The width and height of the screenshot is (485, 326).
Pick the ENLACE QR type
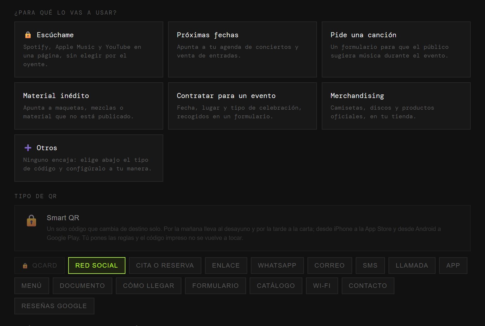tap(226, 266)
